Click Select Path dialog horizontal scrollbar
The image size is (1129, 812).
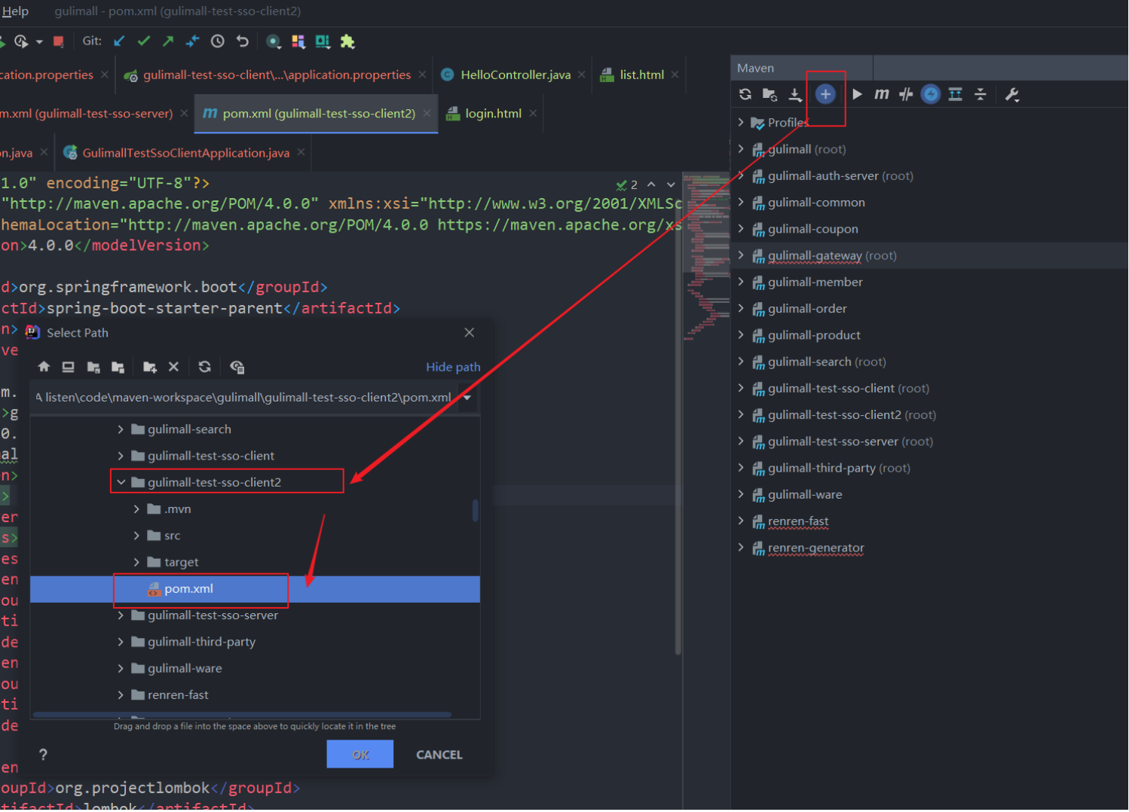tap(243, 714)
